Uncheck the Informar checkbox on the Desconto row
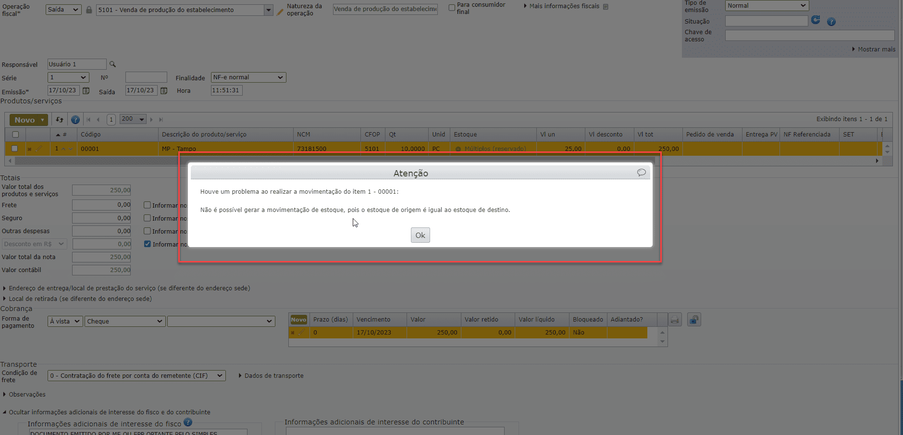Image resolution: width=903 pixels, height=435 pixels. (148, 244)
